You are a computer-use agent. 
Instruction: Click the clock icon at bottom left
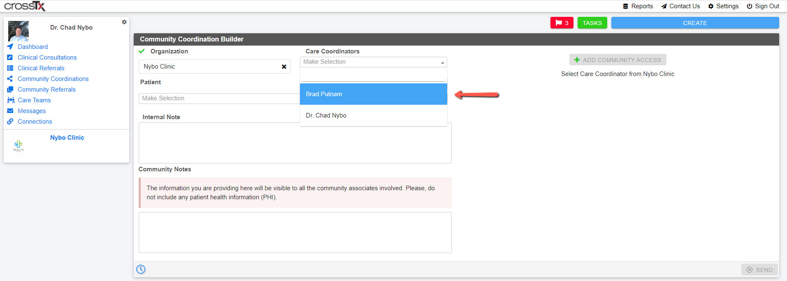point(141,269)
